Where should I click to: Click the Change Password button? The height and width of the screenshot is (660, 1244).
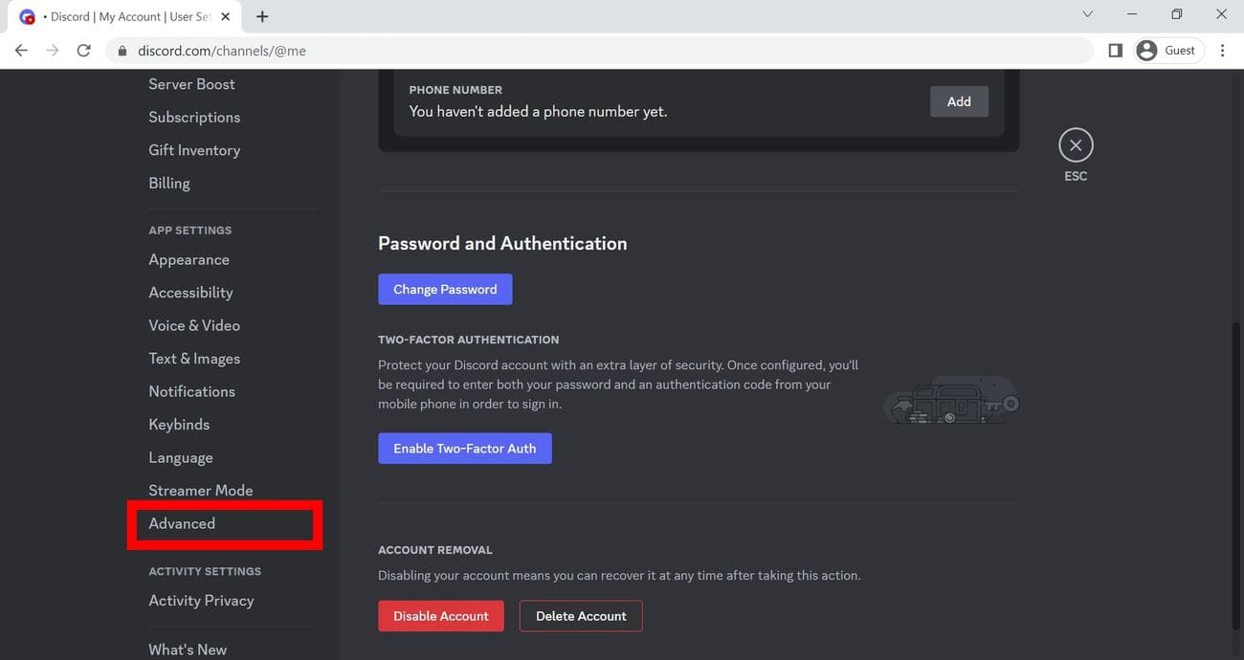[x=445, y=289]
